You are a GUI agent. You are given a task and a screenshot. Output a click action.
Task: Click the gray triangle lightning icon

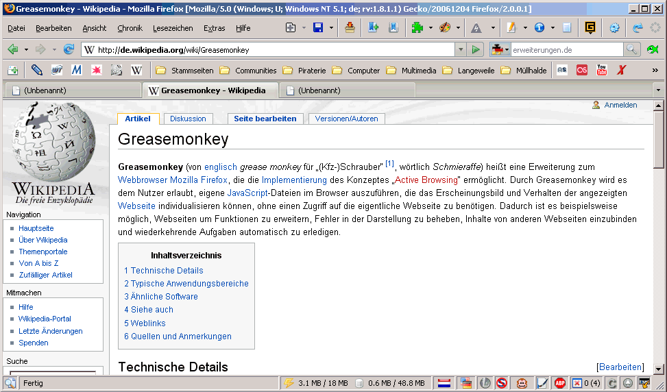click(476, 28)
